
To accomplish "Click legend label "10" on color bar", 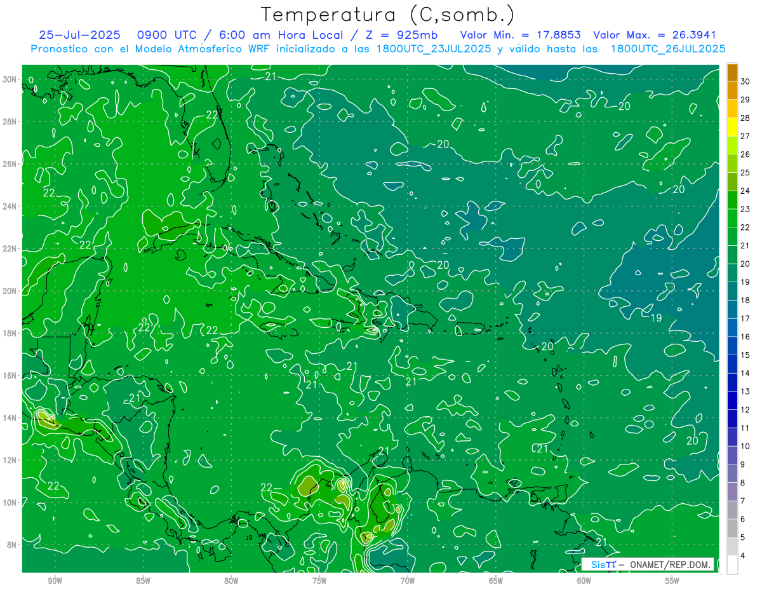I will tap(745, 446).
